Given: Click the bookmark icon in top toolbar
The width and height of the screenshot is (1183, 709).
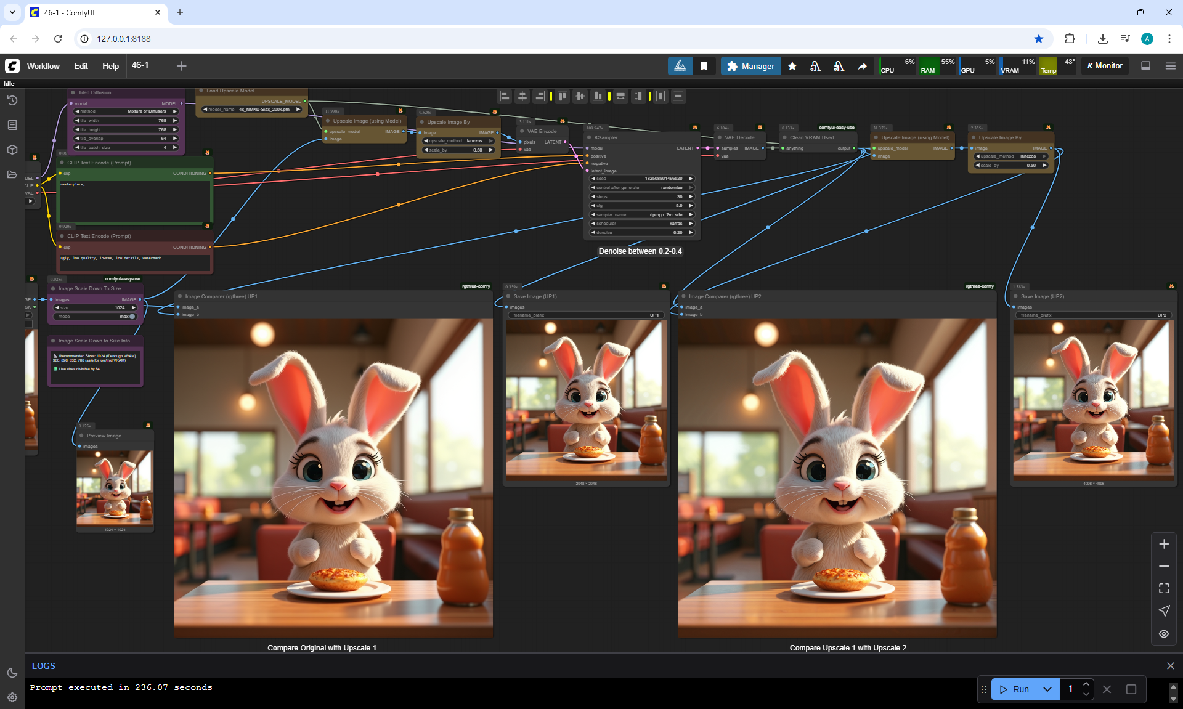Looking at the screenshot, I should tap(704, 66).
